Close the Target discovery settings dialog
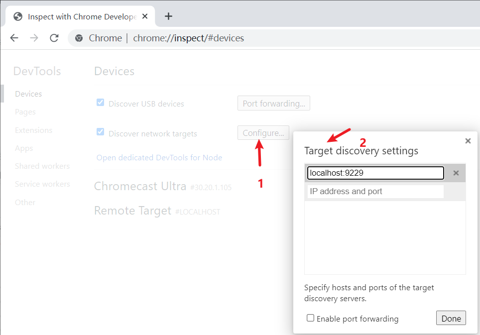This screenshot has height=335, width=480. pos(468,141)
